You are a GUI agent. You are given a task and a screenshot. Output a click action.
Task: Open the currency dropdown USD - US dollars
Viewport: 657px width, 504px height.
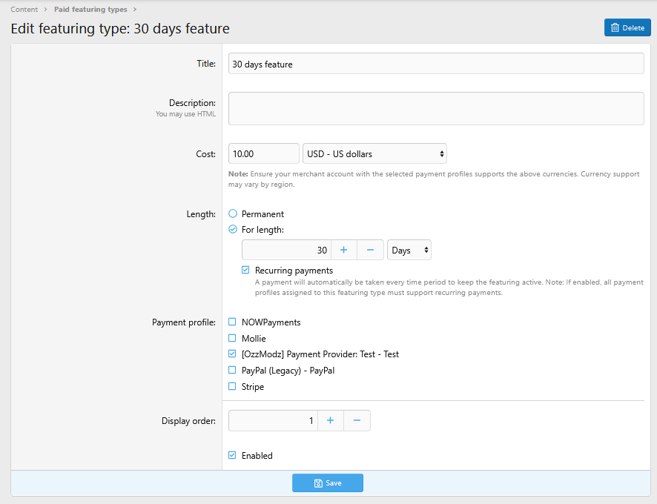[374, 153]
